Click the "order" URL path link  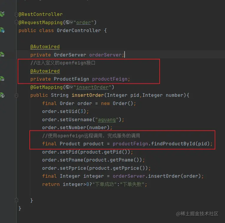click(x=83, y=22)
